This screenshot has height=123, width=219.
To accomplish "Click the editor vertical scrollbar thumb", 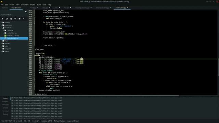I will (x=218, y=67).
